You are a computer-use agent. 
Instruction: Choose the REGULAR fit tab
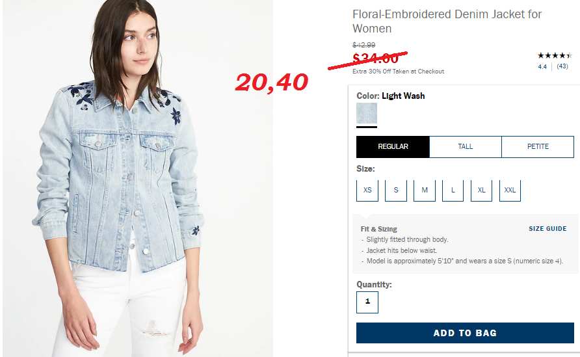coord(393,146)
